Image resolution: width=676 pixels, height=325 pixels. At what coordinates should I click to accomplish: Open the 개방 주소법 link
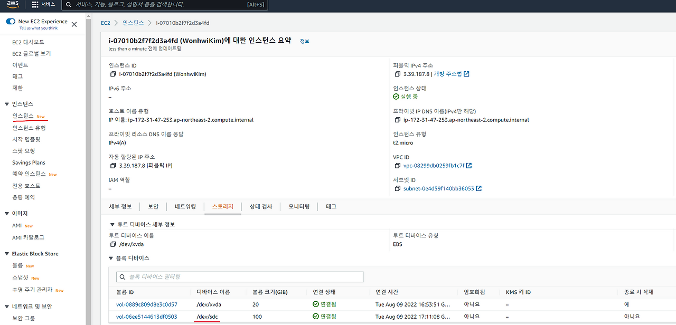click(x=448, y=74)
